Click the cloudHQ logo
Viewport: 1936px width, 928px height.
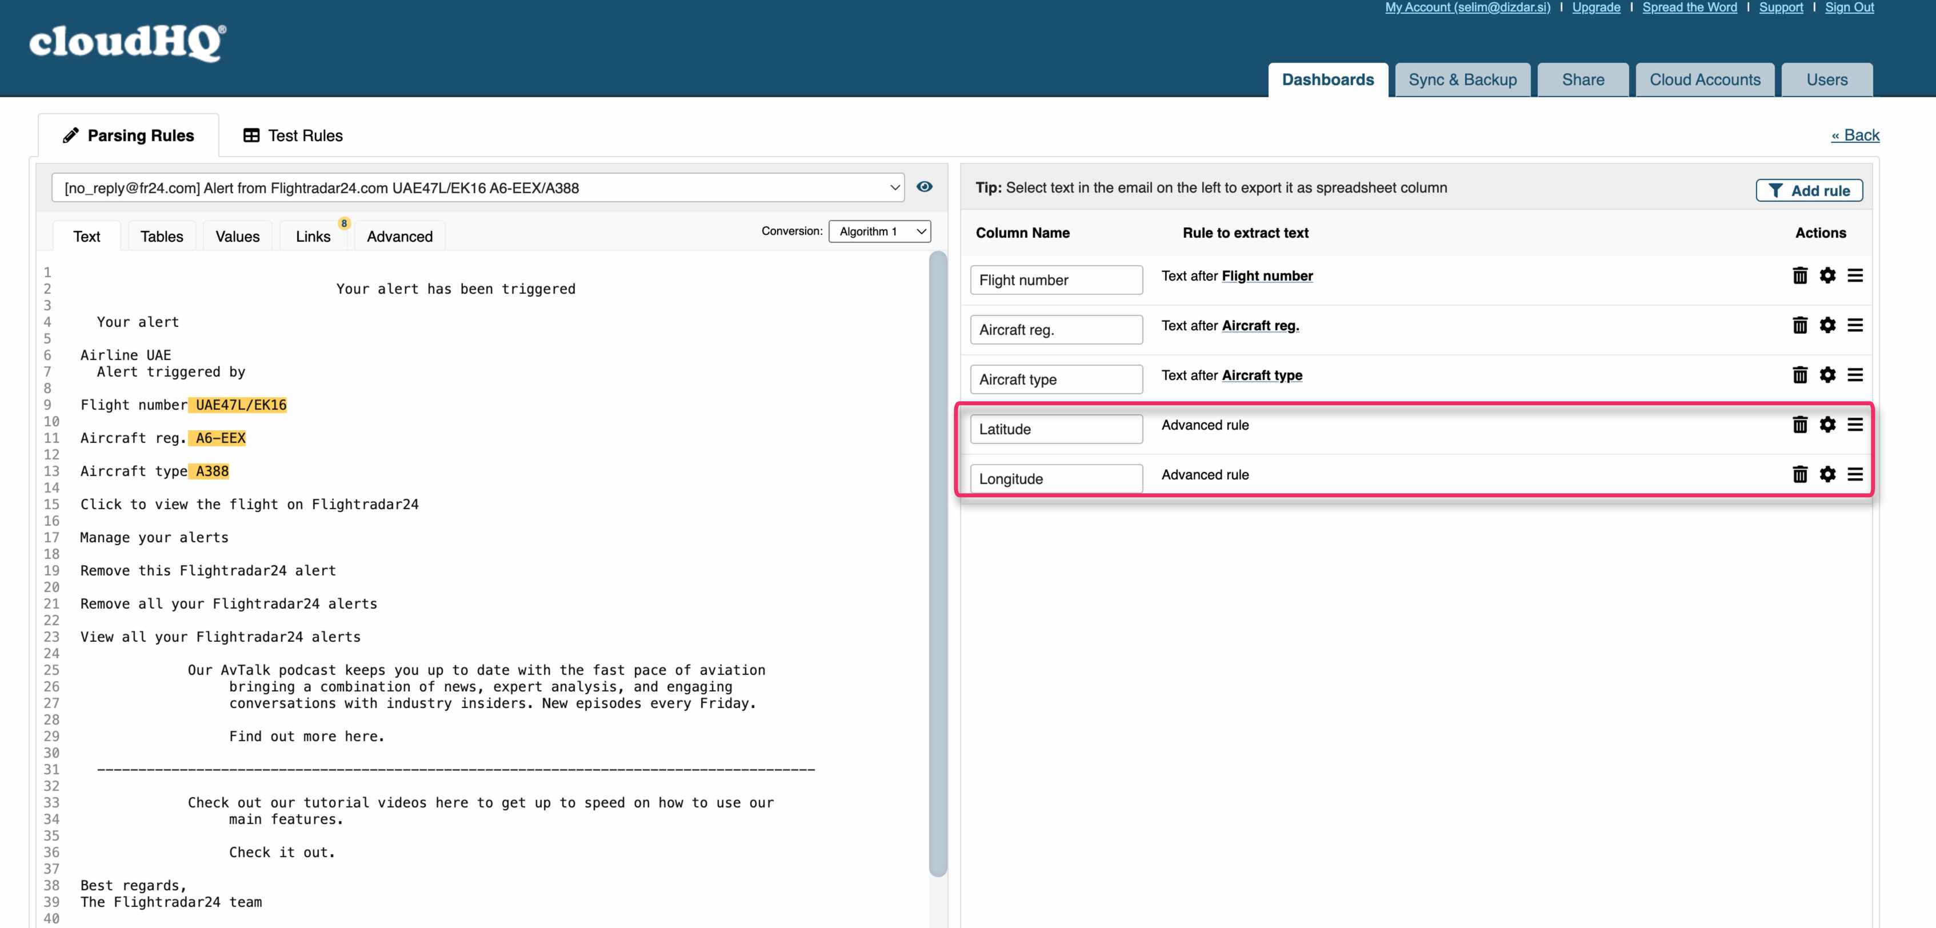(x=127, y=42)
